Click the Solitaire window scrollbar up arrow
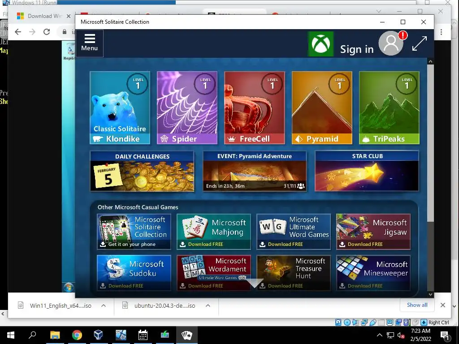The width and height of the screenshot is (459, 344). (x=430, y=61)
